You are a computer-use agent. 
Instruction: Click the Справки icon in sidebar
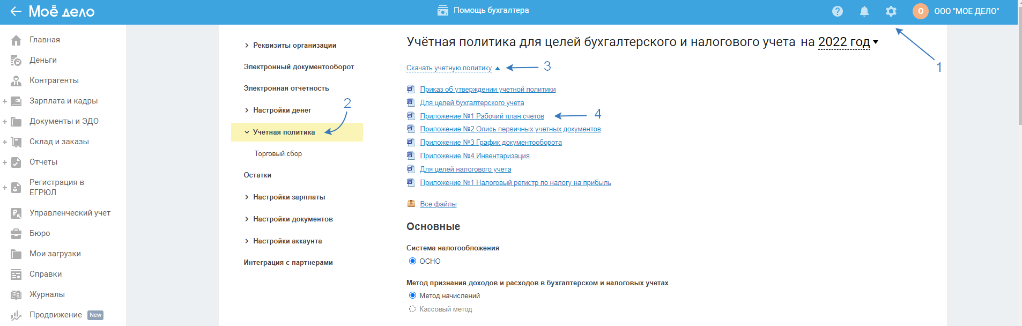[16, 275]
